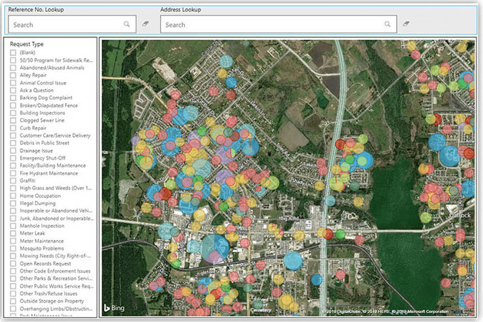Select the Barking Dog Complaint filter
This screenshot has width=483, height=322.
tap(13, 98)
